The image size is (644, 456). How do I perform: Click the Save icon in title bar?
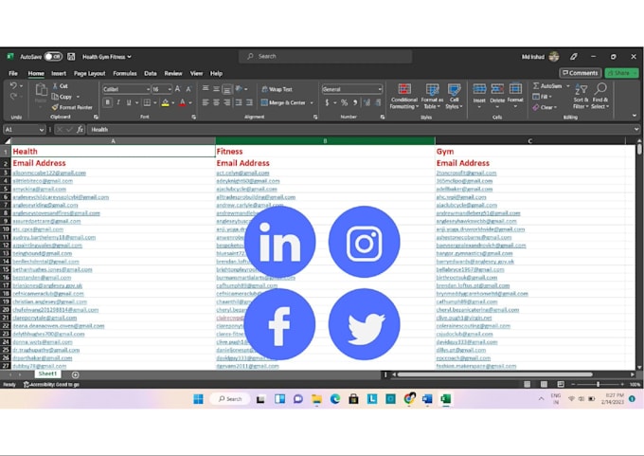click(x=71, y=57)
